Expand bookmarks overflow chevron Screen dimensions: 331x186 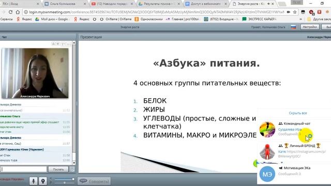click(x=301, y=19)
